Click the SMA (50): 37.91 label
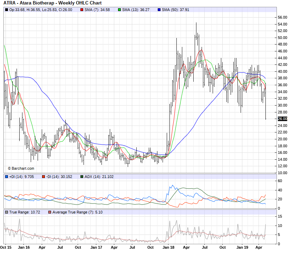The width and height of the screenshot is (291, 258). [x=175, y=10]
